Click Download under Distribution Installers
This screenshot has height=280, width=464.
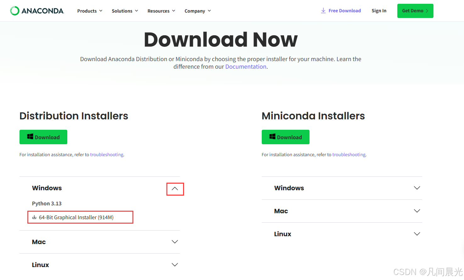[x=43, y=137]
